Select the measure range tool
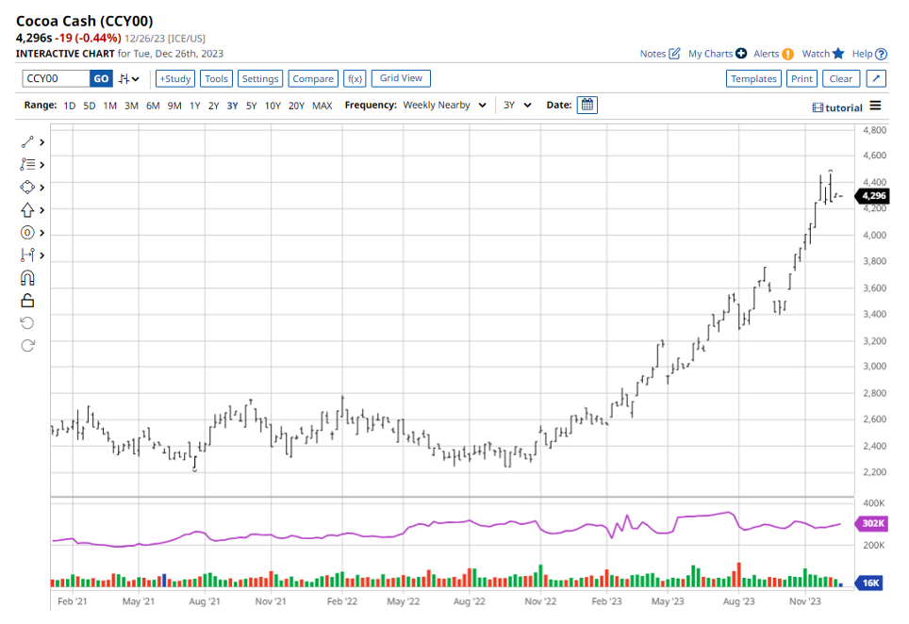Viewport: 909px width, 624px height. [27, 255]
